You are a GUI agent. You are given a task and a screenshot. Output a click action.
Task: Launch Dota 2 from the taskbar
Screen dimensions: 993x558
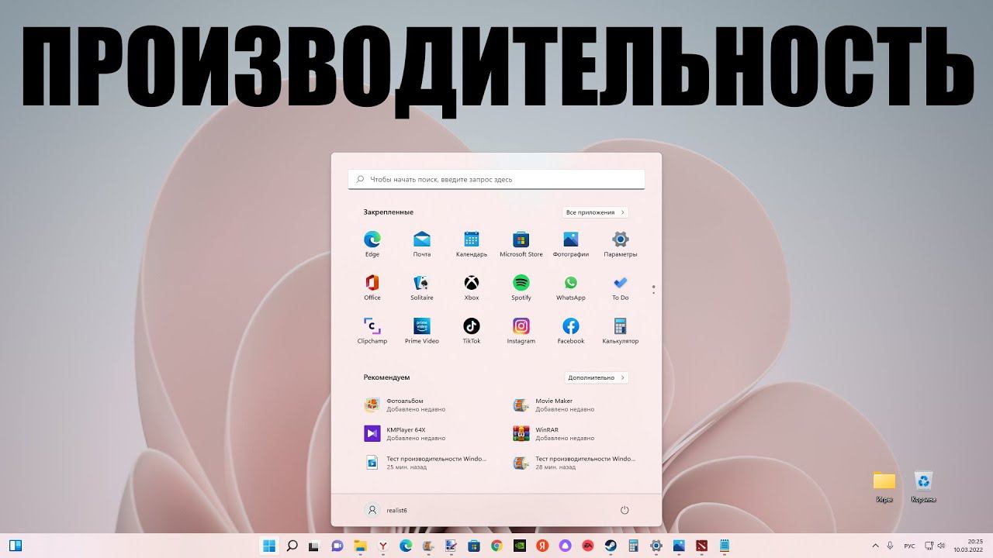pyautogui.click(x=702, y=546)
